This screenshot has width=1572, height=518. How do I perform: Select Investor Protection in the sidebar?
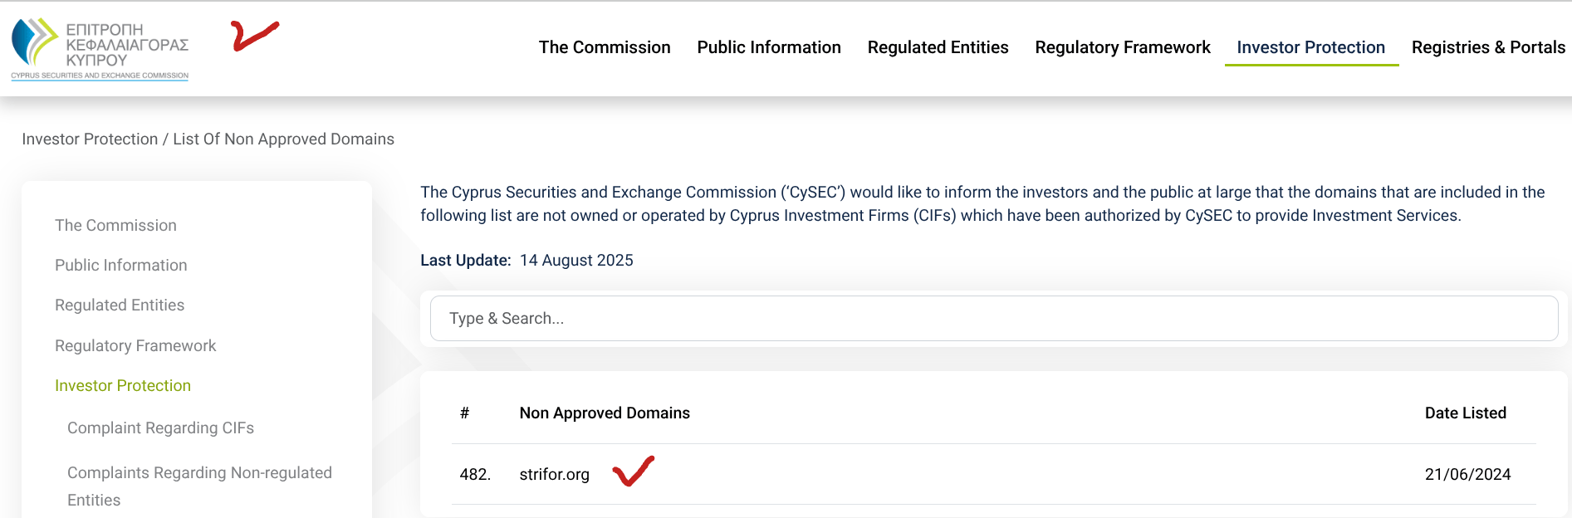coord(123,386)
